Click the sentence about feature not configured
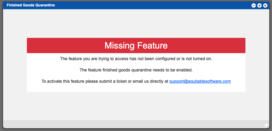Image resolution: width=272 pixels, height=131 pixels. 136,59
